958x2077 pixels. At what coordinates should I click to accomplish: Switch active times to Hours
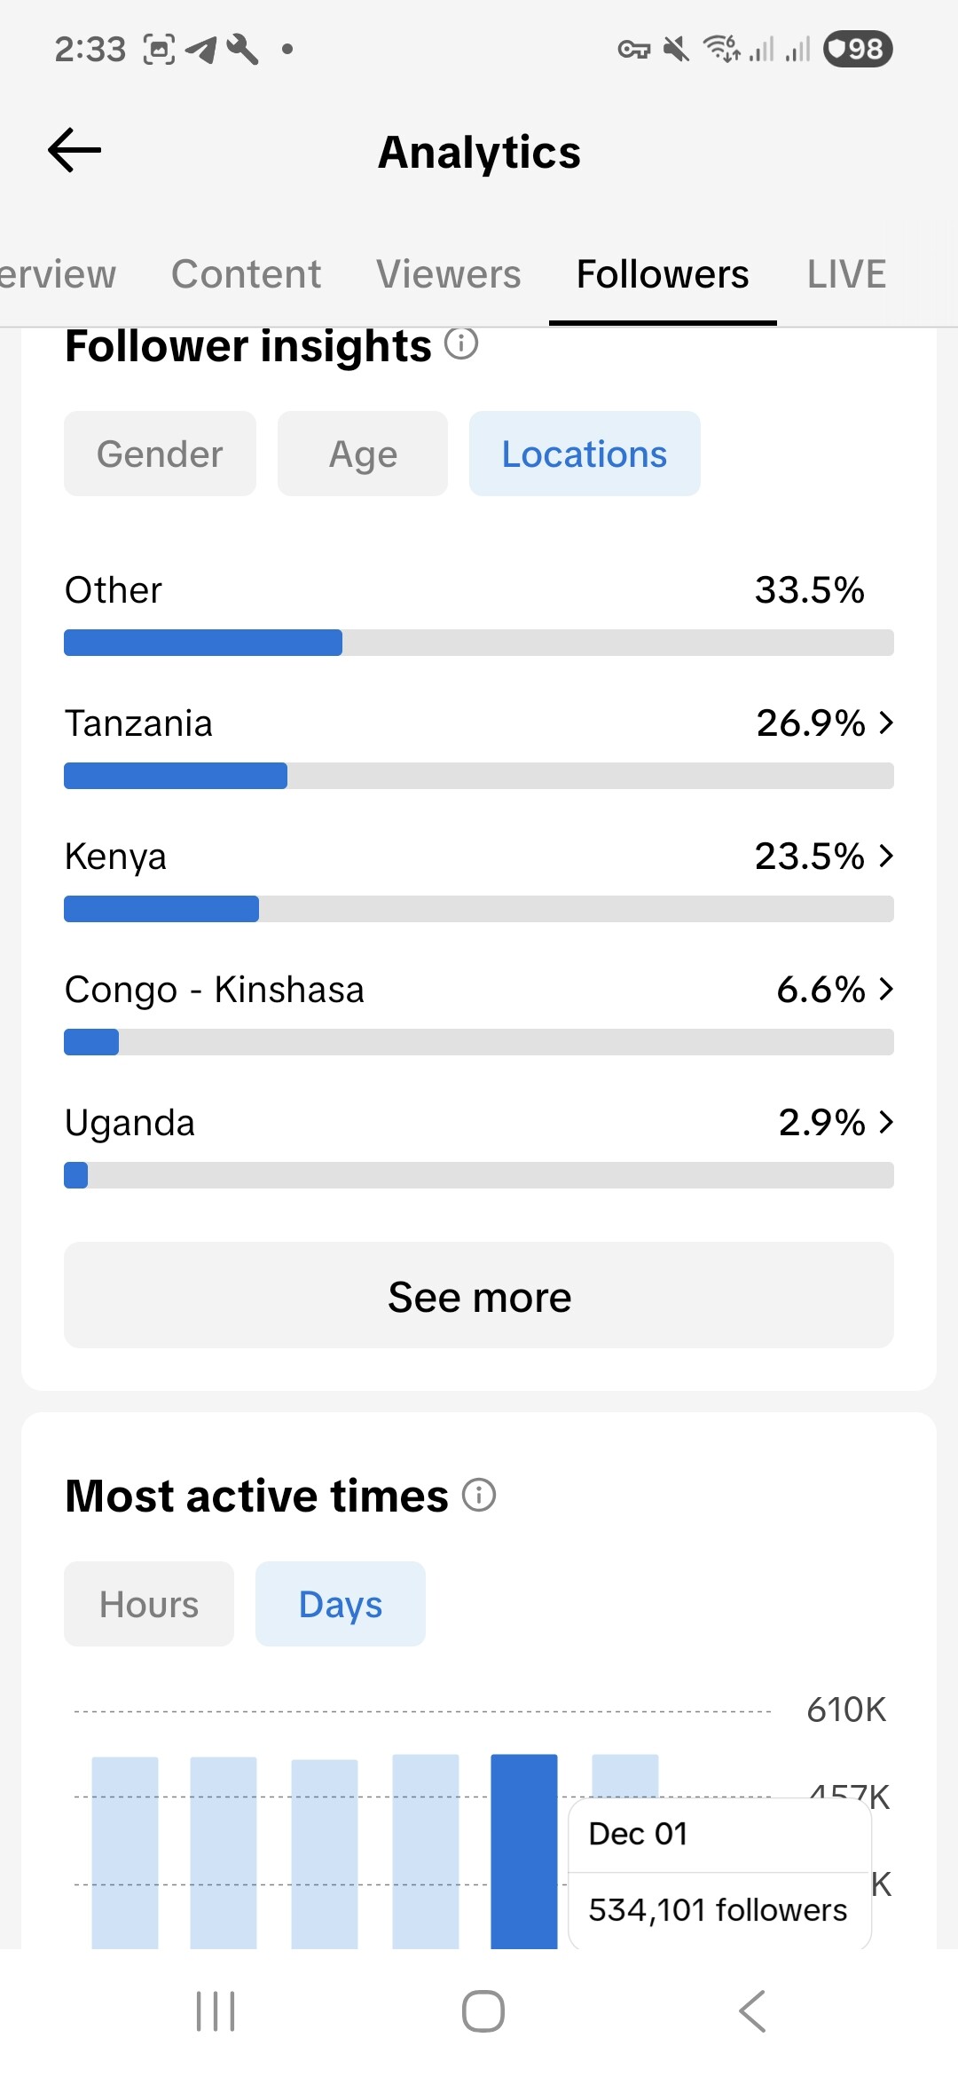point(149,1604)
